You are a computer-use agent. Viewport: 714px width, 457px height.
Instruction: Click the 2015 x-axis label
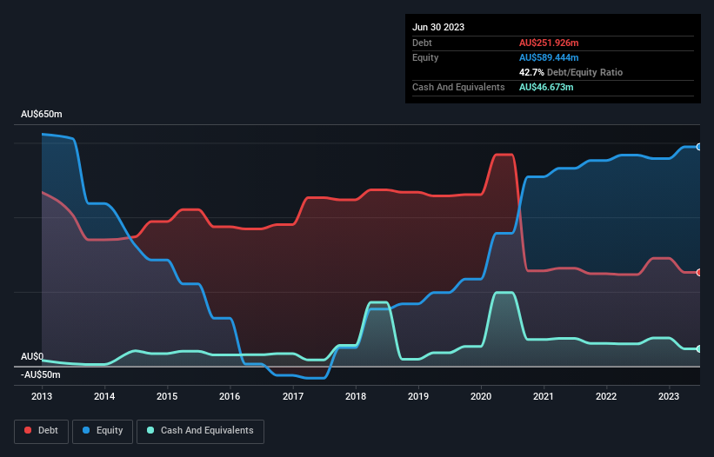[167, 396]
